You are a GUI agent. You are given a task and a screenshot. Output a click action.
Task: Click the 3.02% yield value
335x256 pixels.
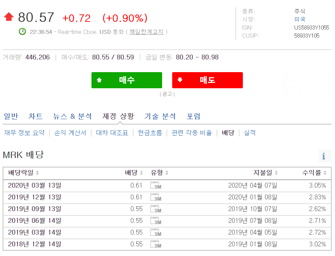[318, 244]
